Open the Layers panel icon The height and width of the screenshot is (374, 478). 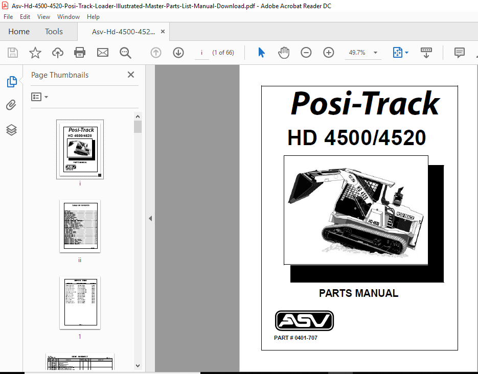pos(11,130)
